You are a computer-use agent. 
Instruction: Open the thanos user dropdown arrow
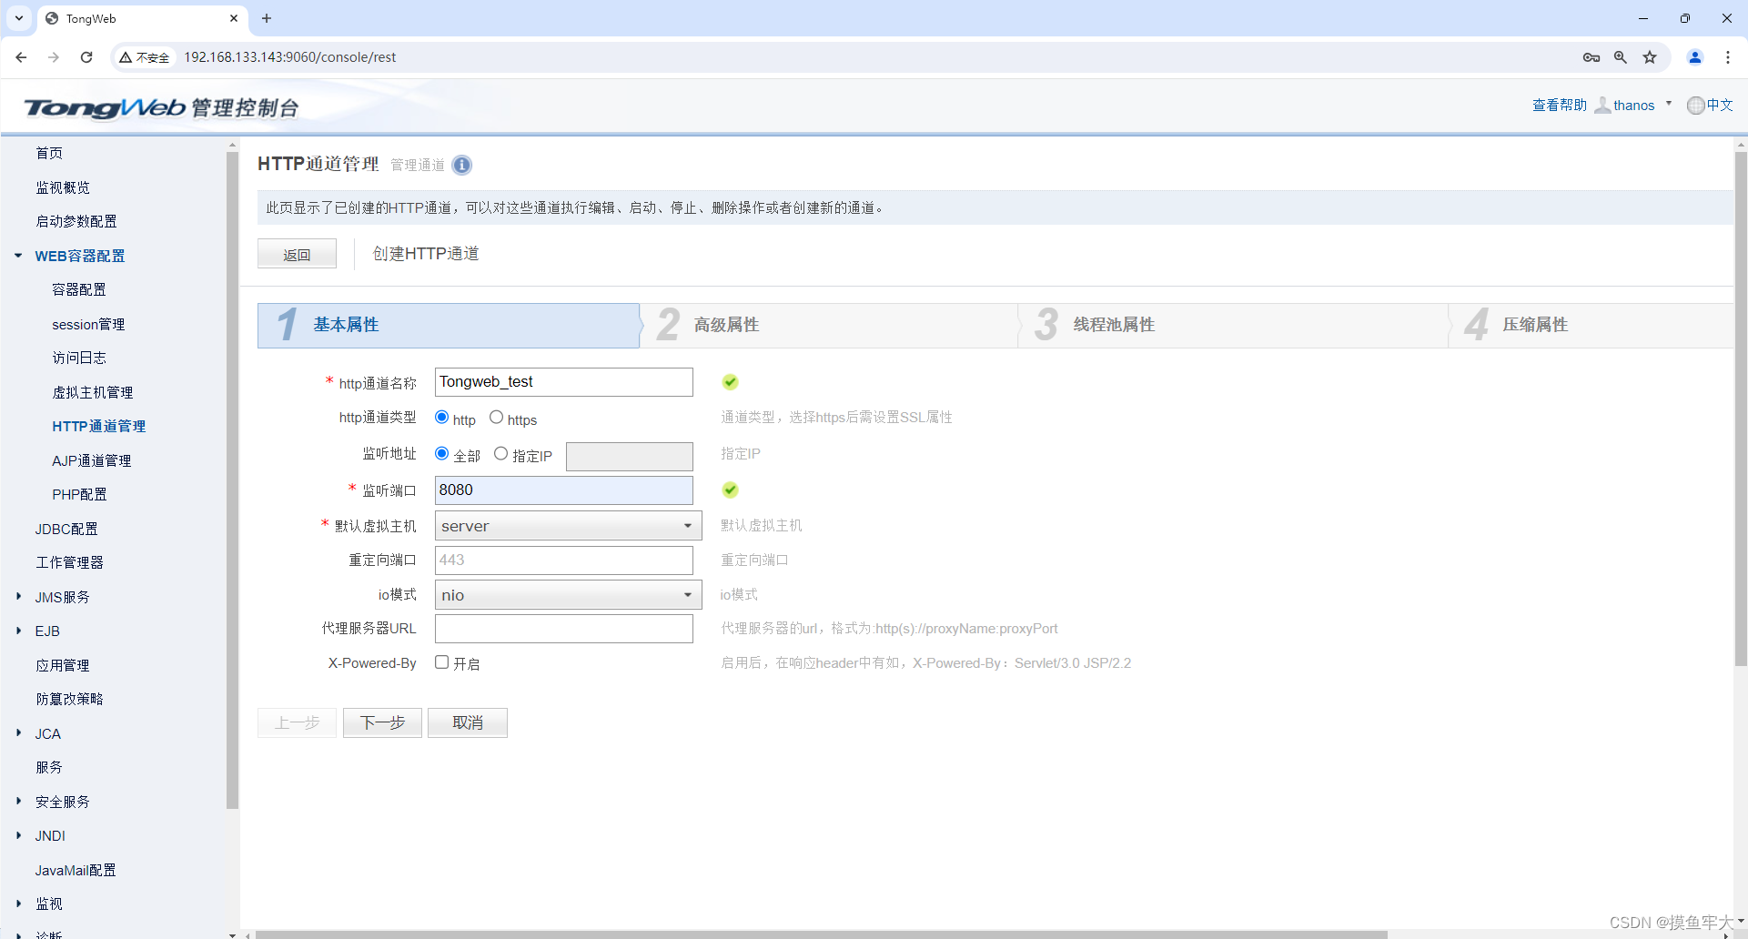click(1669, 104)
